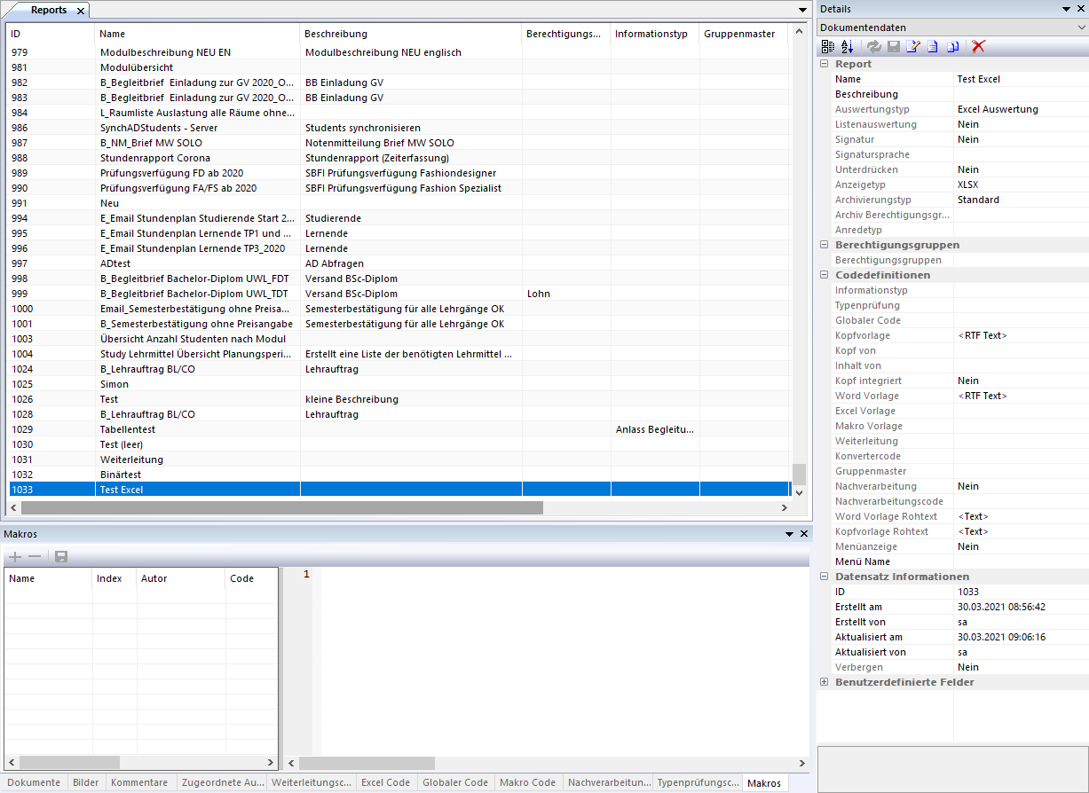
Task: Click the categorized view icon in Details toolbar
Action: [x=828, y=46]
